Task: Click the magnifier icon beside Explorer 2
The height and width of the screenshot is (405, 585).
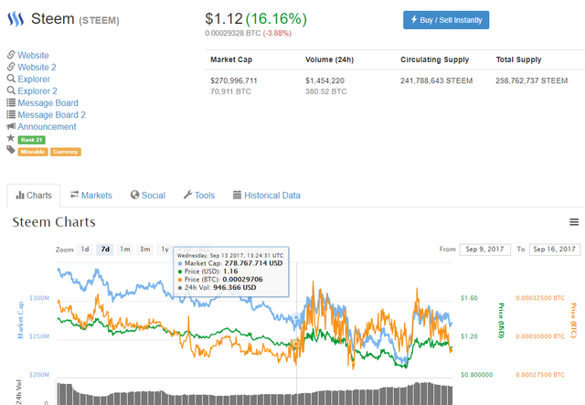Action: pos(11,91)
